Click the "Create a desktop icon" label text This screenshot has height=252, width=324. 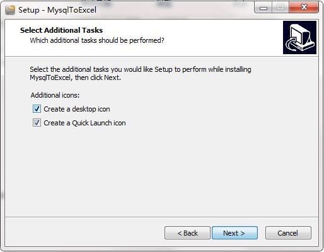coord(77,109)
